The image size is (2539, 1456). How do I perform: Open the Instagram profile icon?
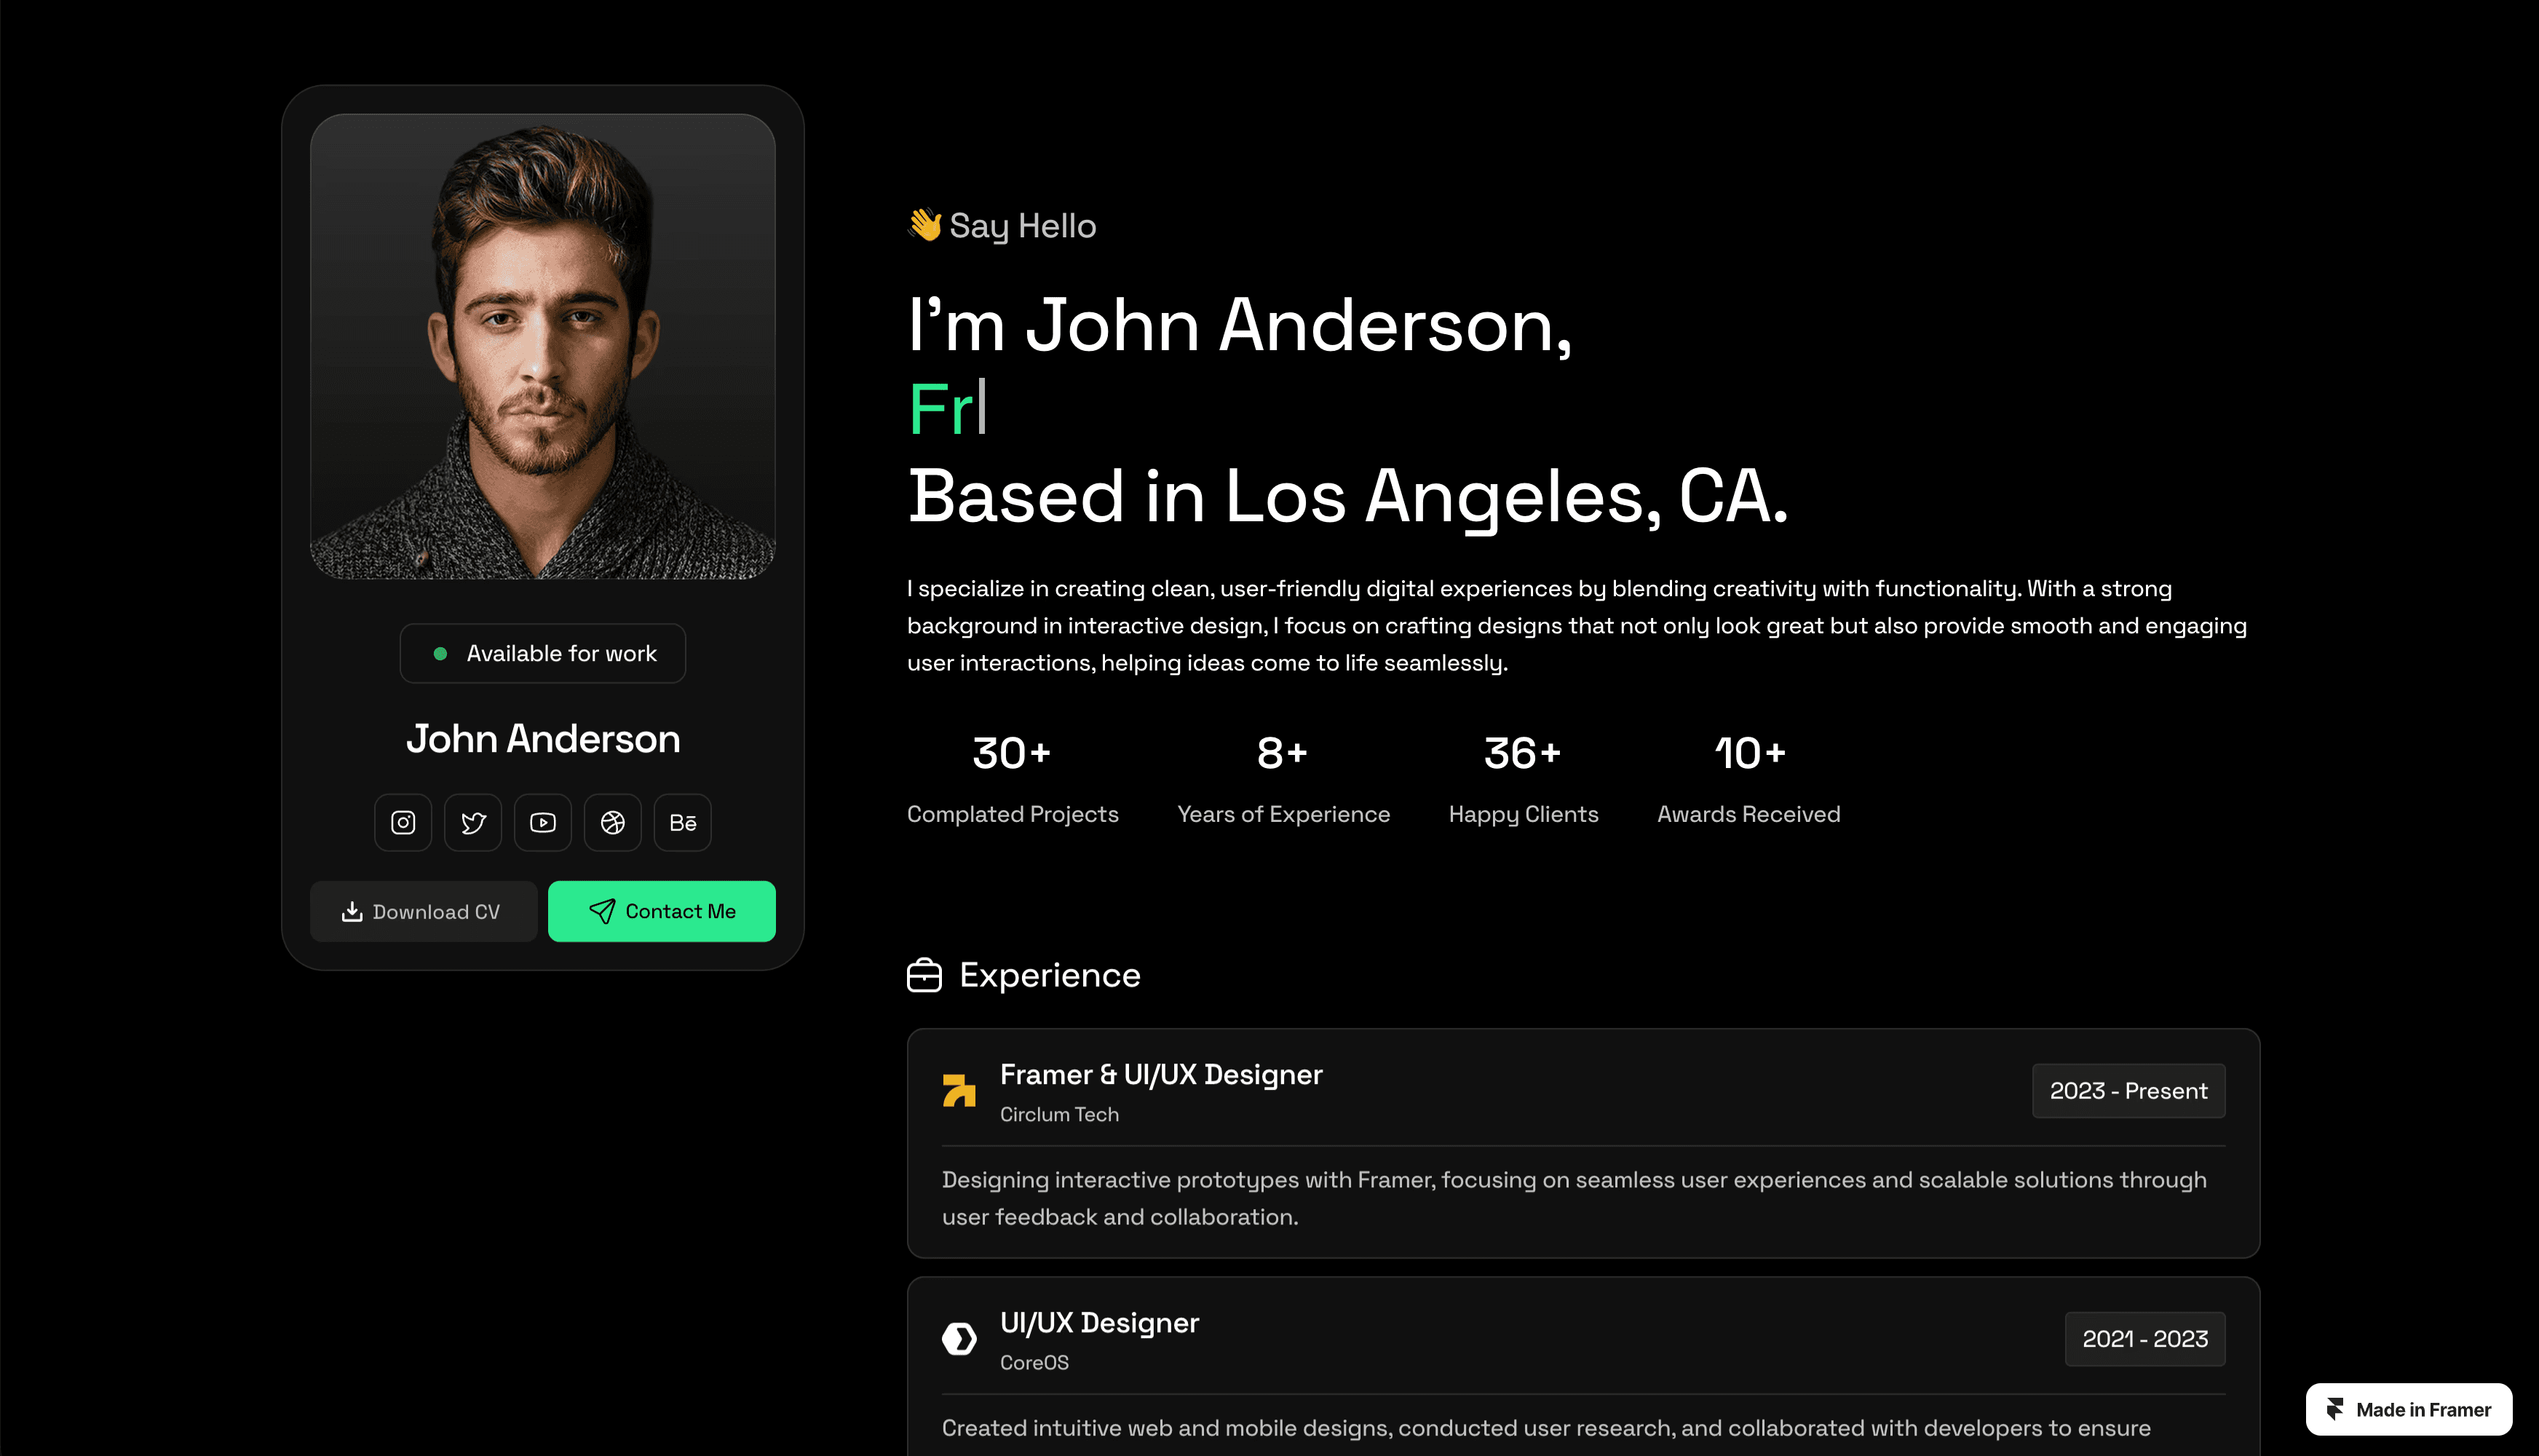(403, 822)
